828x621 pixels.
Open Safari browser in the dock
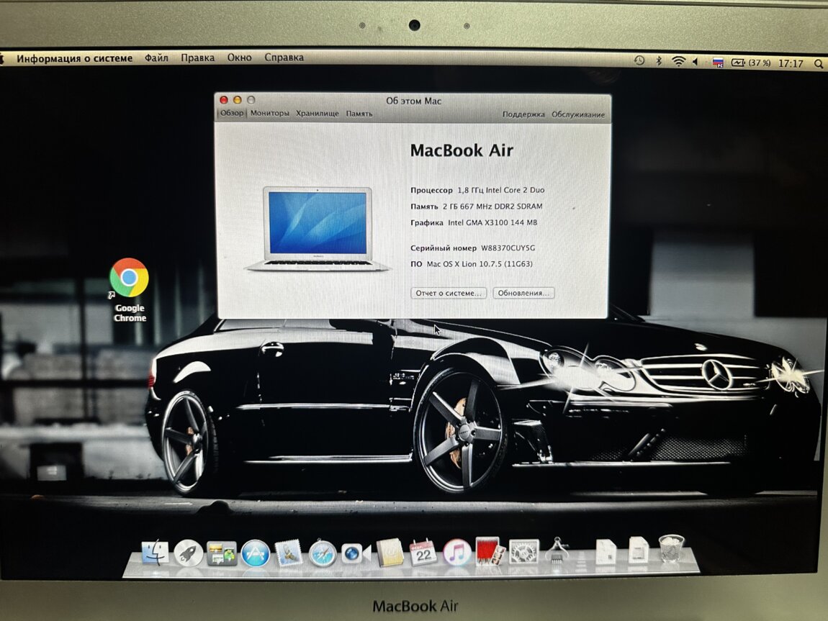(x=323, y=553)
